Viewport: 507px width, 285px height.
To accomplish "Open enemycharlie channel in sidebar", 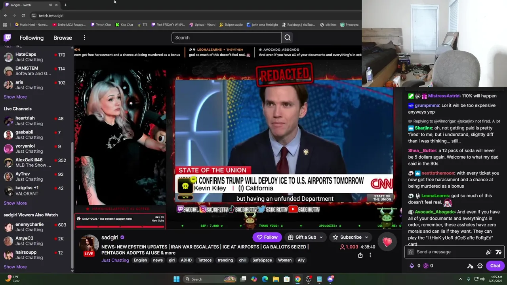I will coord(36,227).
